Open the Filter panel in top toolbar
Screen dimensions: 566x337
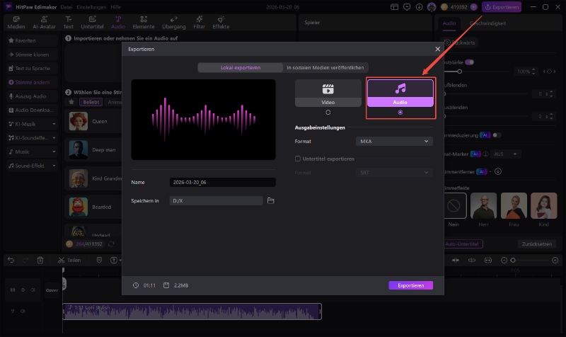click(x=199, y=22)
